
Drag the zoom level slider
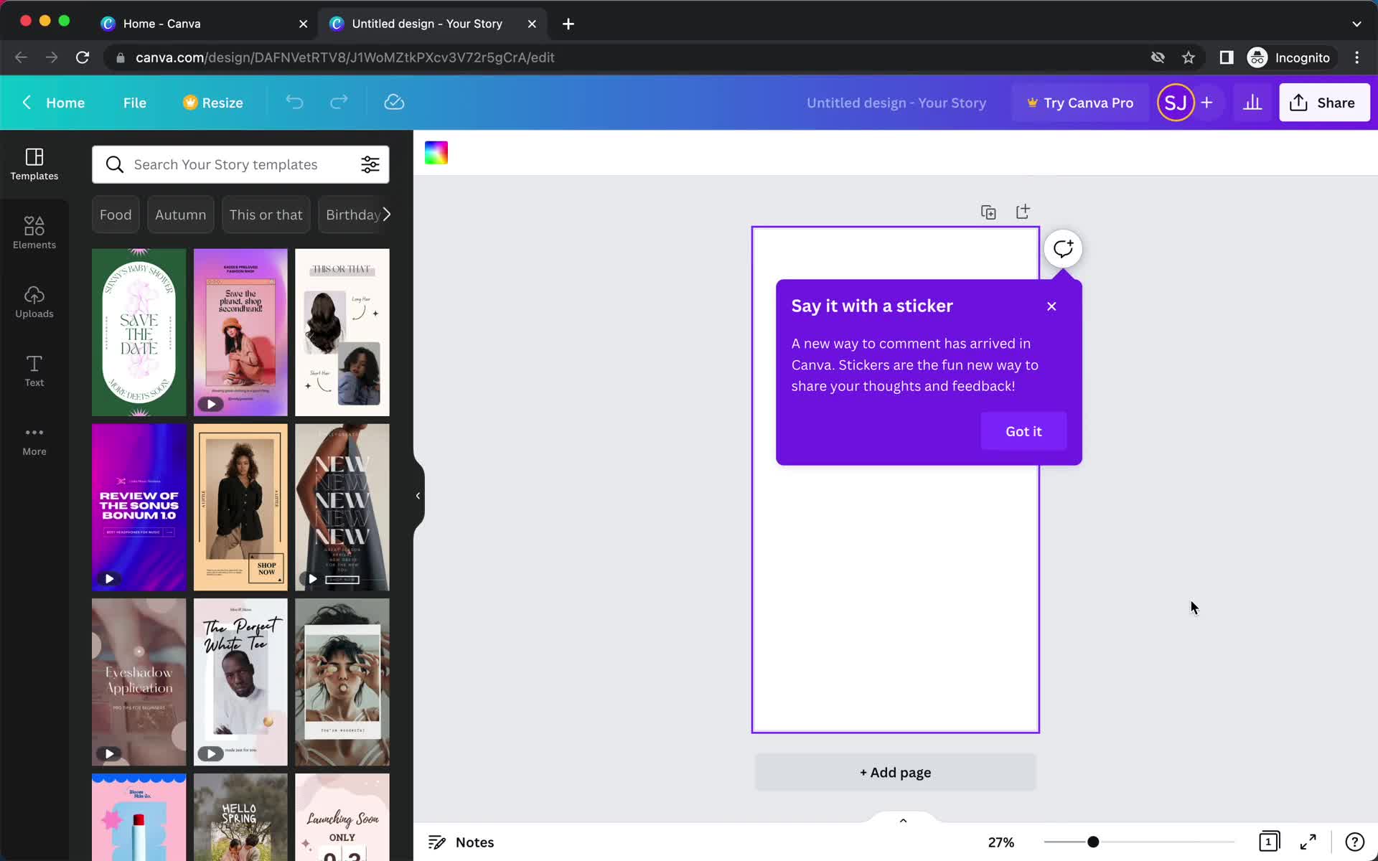point(1093,842)
